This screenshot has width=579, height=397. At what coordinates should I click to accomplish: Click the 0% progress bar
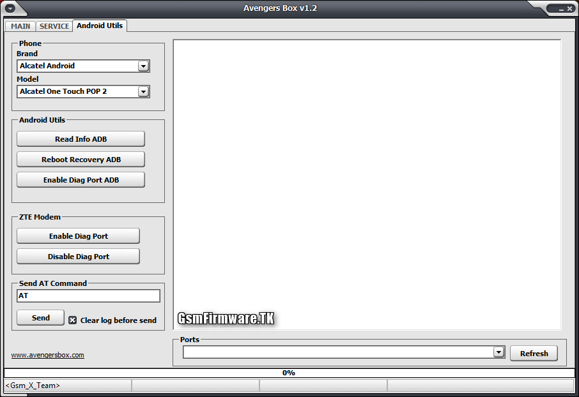(289, 373)
